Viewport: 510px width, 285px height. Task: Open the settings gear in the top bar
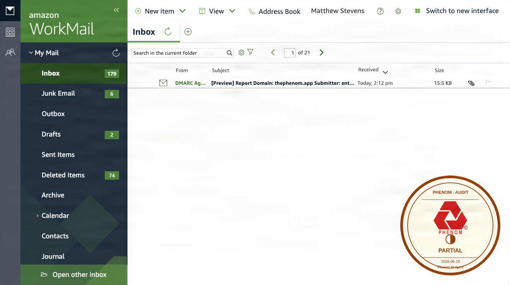pos(398,11)
